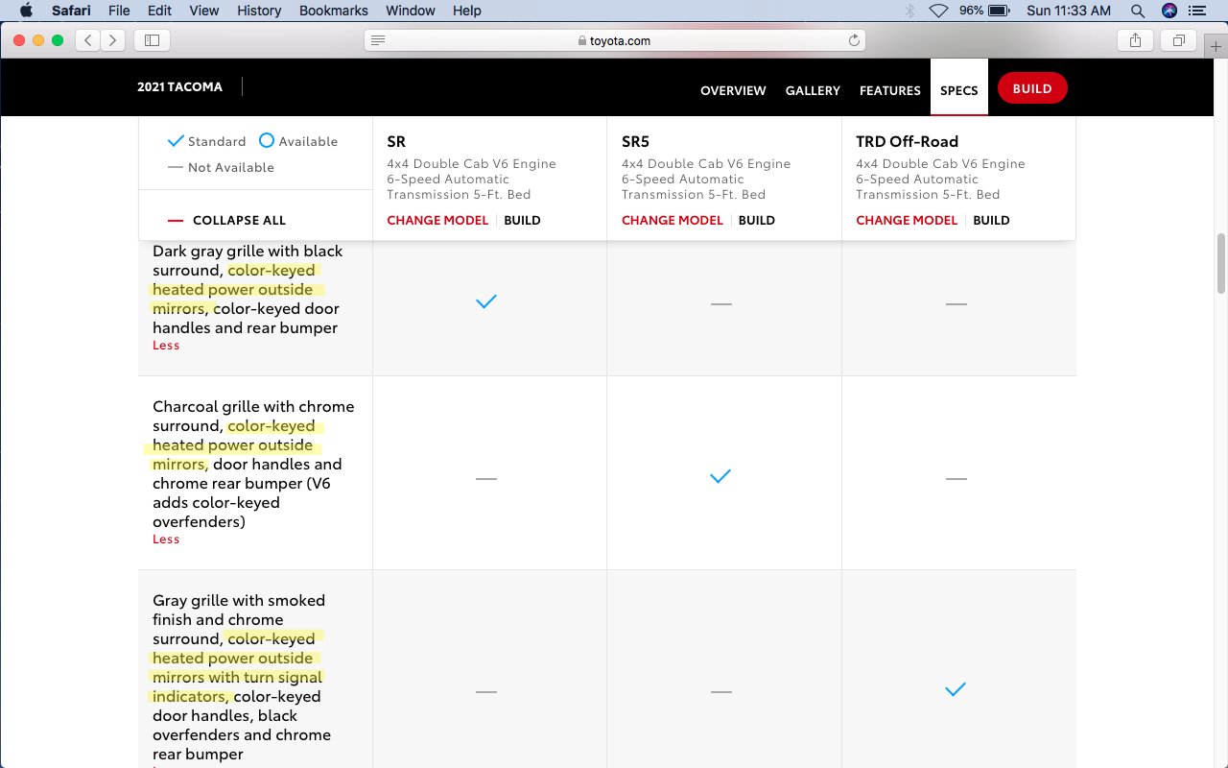
Task: Go back with Safari's back arrow
Action: [88, 40]
